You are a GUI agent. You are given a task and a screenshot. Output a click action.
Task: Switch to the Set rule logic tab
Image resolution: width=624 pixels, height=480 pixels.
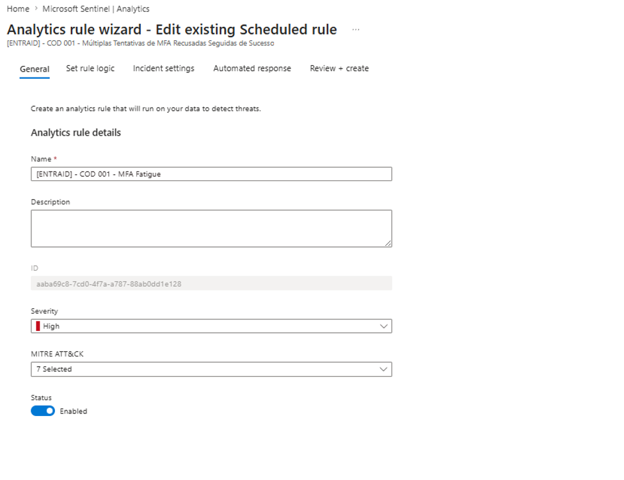[90, 68]
